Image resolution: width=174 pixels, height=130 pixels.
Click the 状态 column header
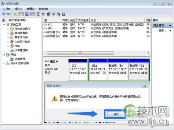point(117,20)
